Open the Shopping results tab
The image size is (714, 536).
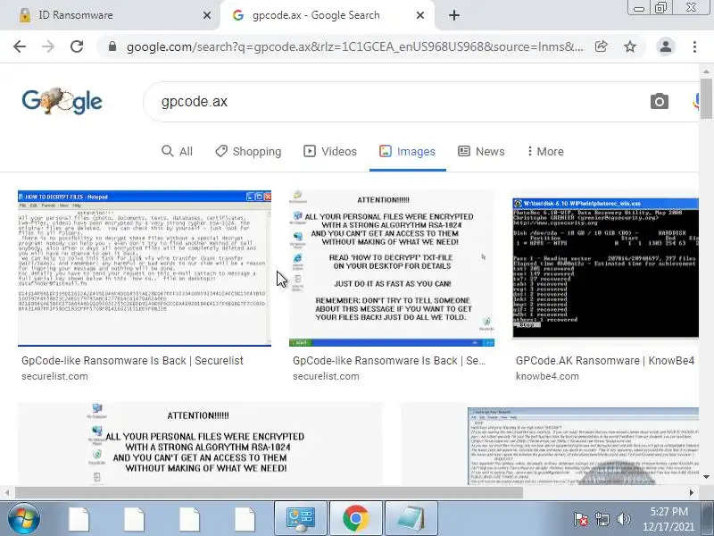pos(248,151)
